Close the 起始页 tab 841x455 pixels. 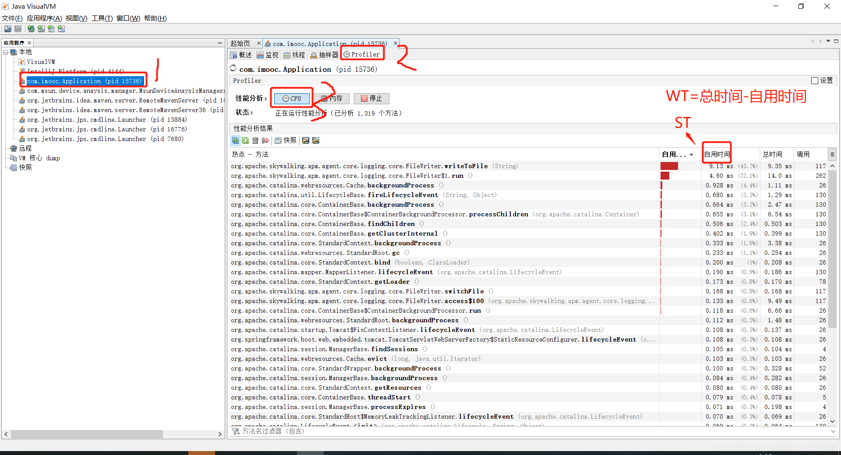258,43
